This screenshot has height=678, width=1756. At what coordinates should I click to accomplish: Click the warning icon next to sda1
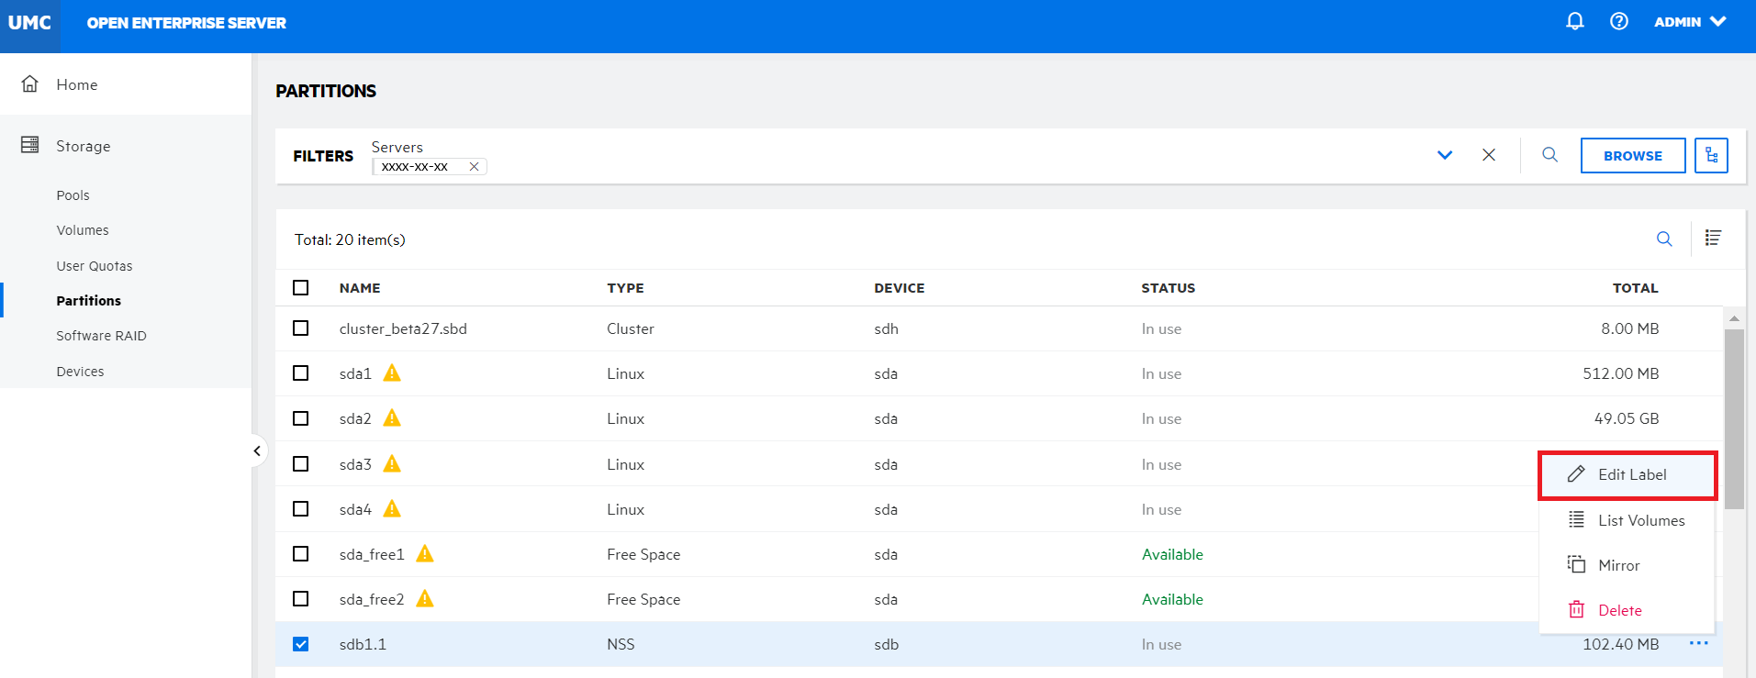pyautogui.click(x=392, y=373)
